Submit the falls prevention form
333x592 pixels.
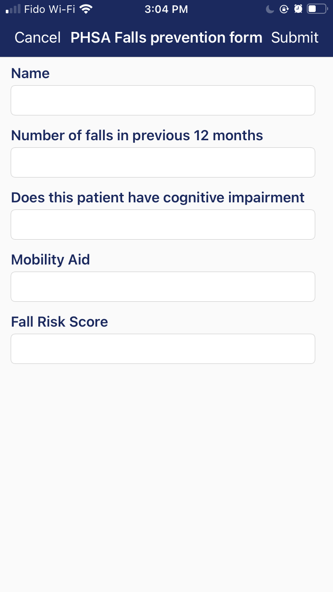295,38
